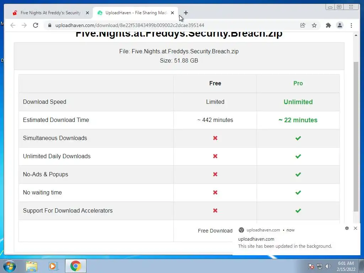
Task: Click green check for Download Accelerators
Action: [298, 210]
